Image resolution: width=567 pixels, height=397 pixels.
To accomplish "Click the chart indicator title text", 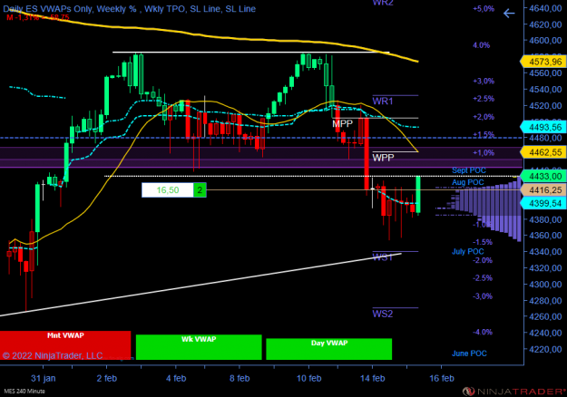I will point(130,9).
